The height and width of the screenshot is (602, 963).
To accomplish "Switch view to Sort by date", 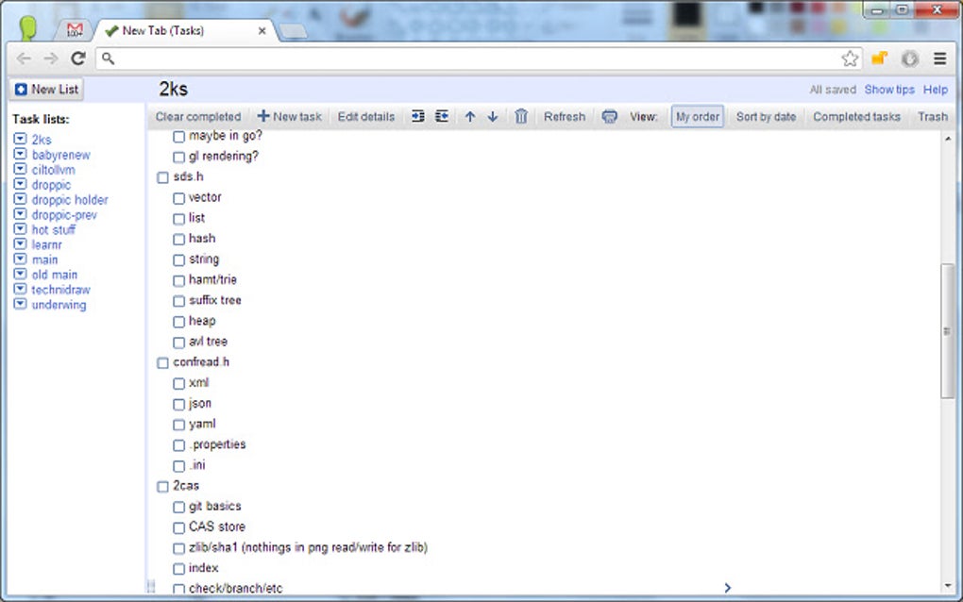I will pos(766,117).
